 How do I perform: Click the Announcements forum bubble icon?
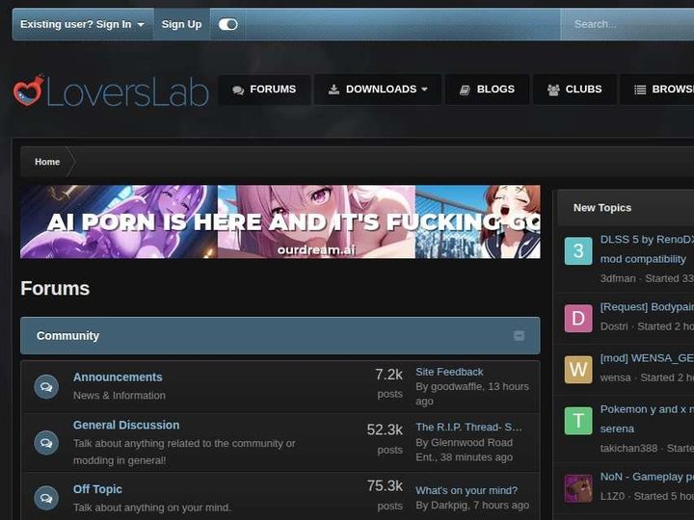46,387
